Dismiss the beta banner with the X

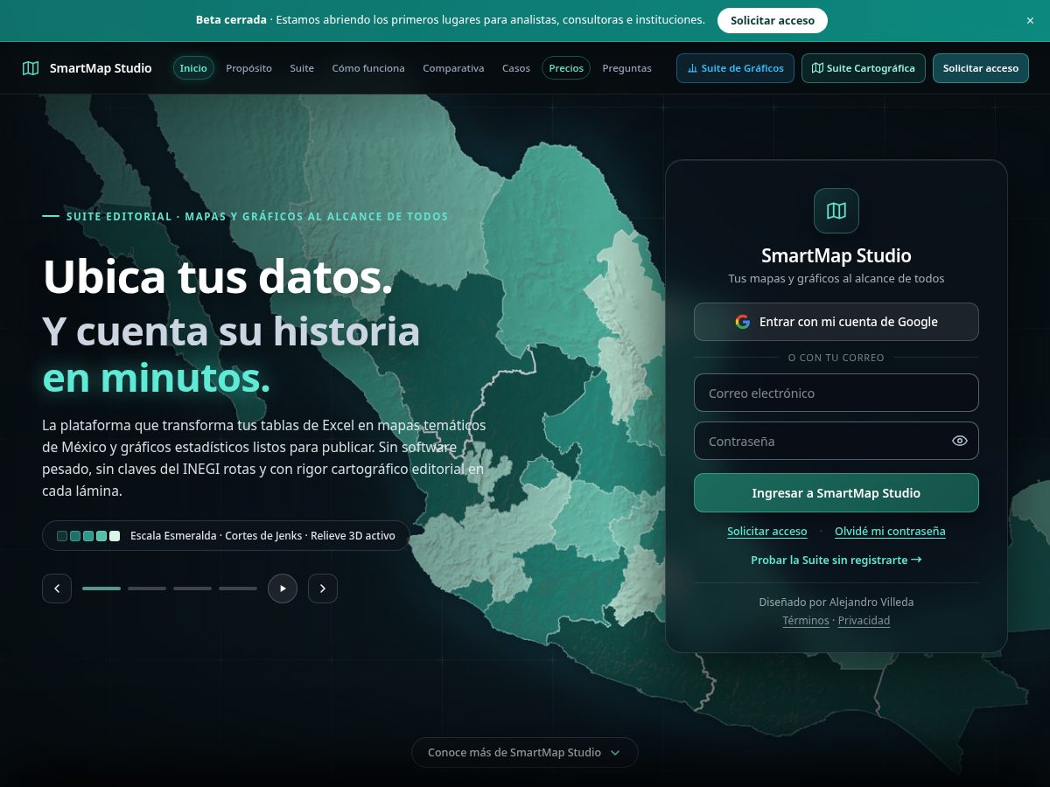[x=1030, y=20]
